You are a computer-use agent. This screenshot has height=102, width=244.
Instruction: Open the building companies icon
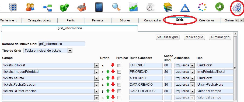13,7
